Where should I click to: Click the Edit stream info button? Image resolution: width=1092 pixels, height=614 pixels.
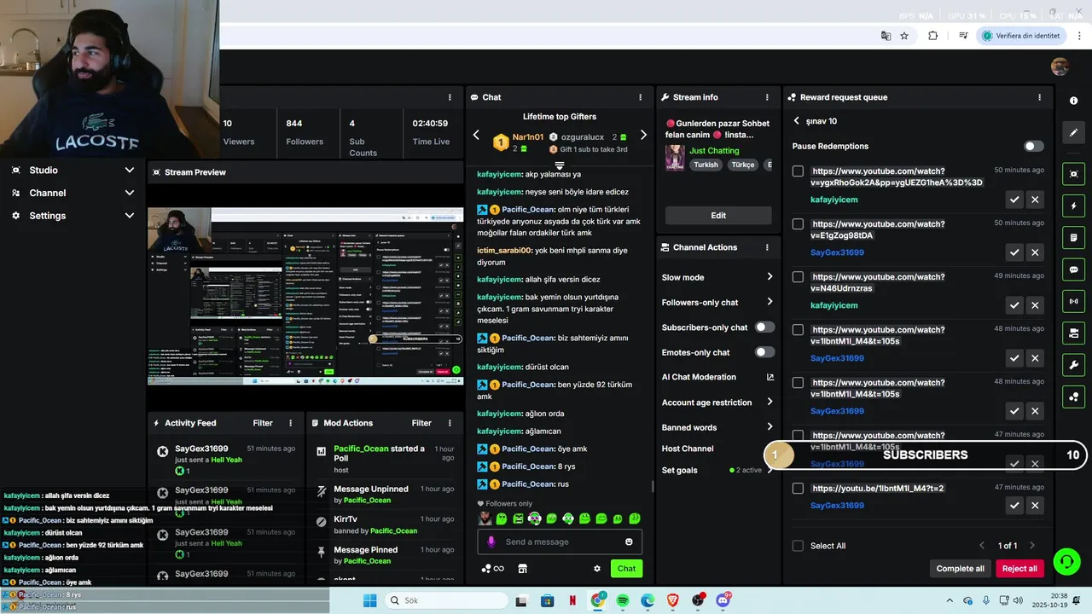pyautogui.click(x=718, y=216)
